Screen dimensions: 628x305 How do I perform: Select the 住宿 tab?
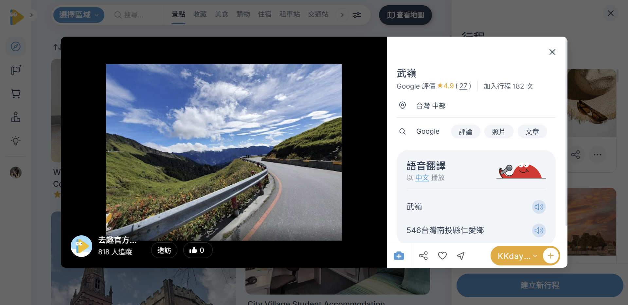(x=265, y=14)
